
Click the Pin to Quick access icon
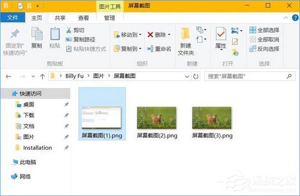coord(15,34)
